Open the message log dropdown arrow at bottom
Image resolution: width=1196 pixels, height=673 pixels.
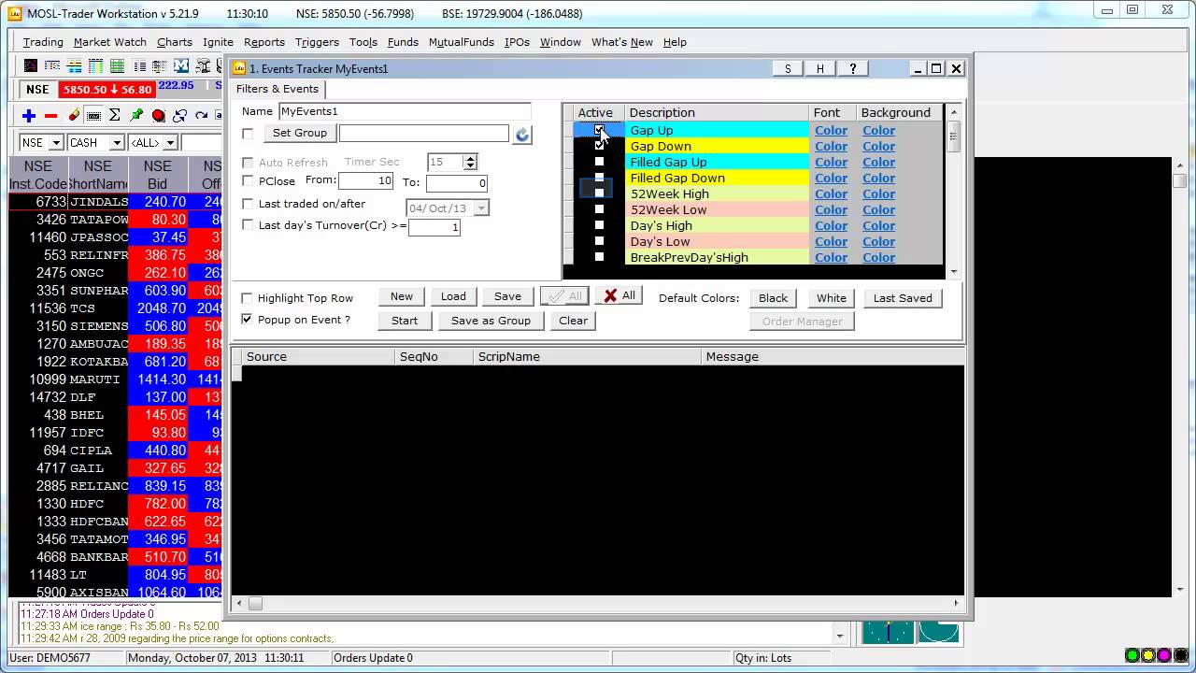pyautogui.click(x=840, y=637)
